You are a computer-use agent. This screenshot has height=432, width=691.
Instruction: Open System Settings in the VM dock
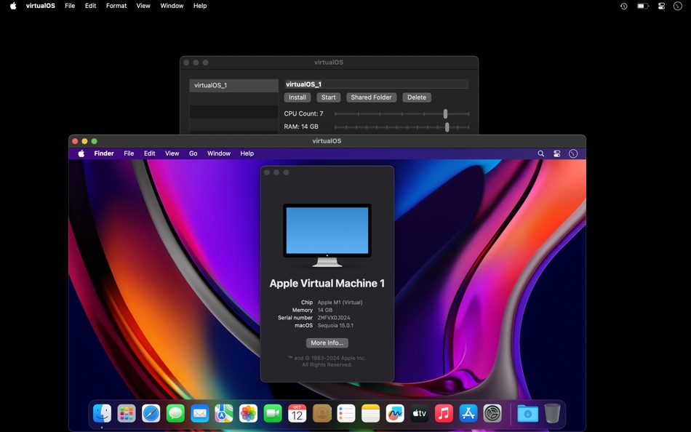(492, 414)
